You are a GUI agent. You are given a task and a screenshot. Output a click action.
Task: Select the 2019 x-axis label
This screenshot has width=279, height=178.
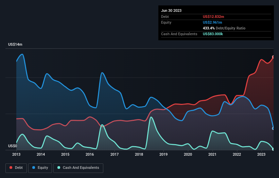click(163, 154)
